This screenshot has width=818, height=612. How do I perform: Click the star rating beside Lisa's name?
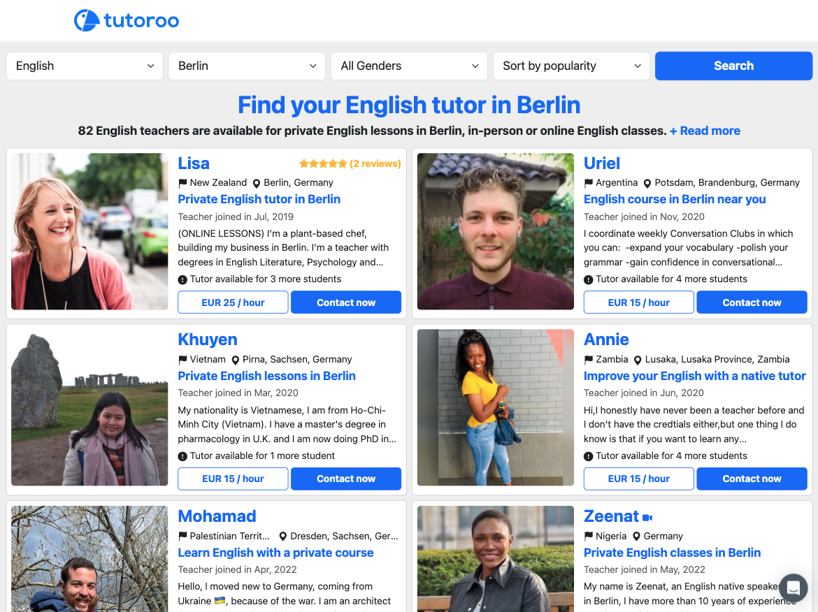click(x=323, y=163)
